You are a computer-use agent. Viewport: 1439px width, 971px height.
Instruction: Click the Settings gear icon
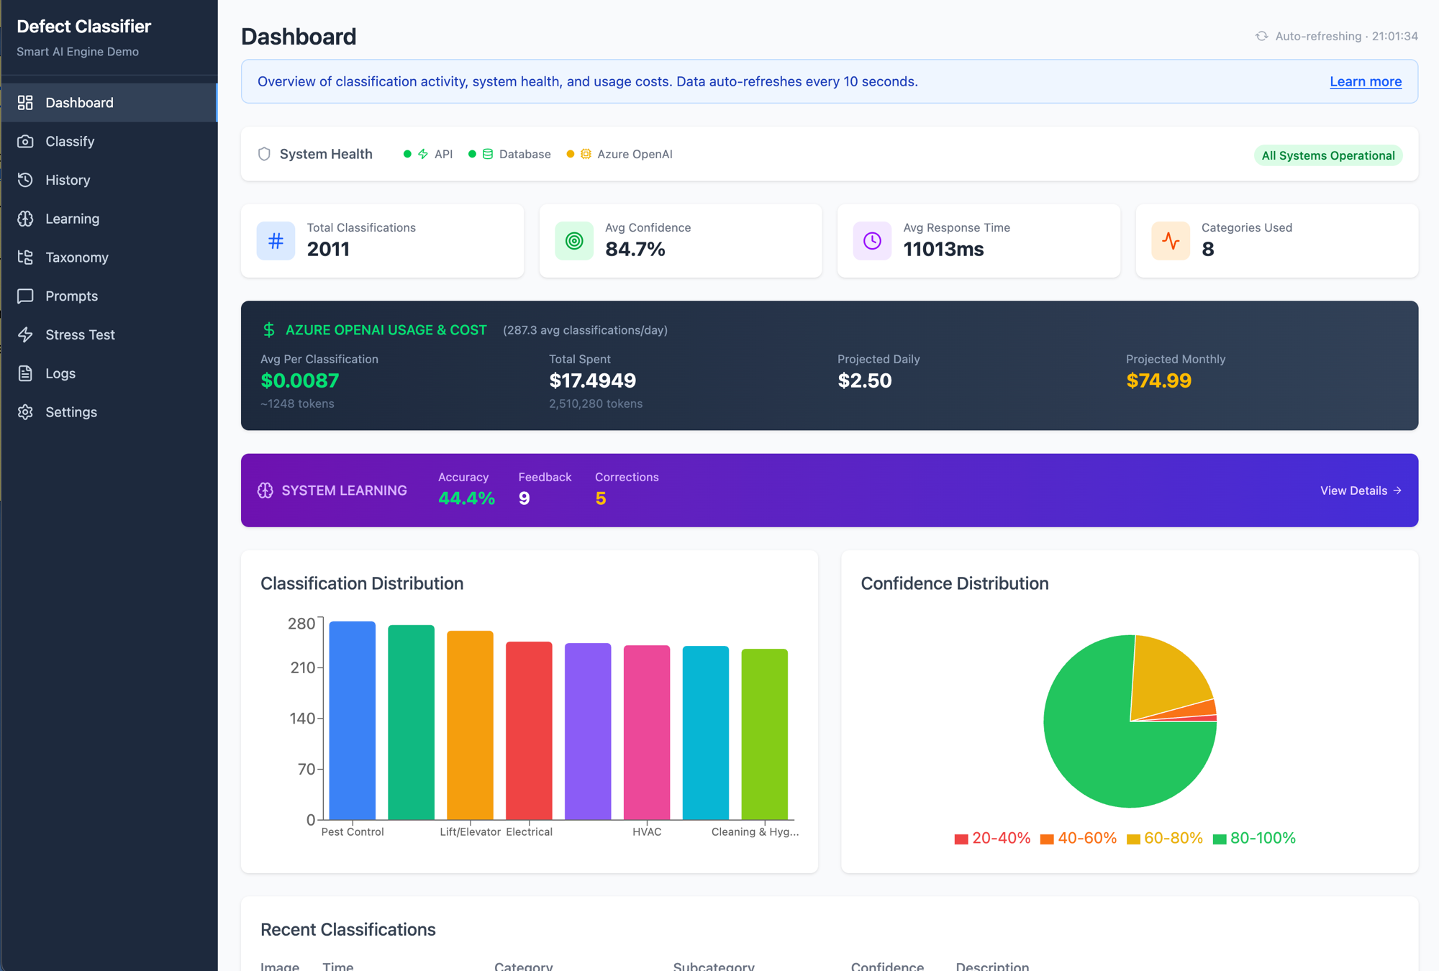(25, 412)
